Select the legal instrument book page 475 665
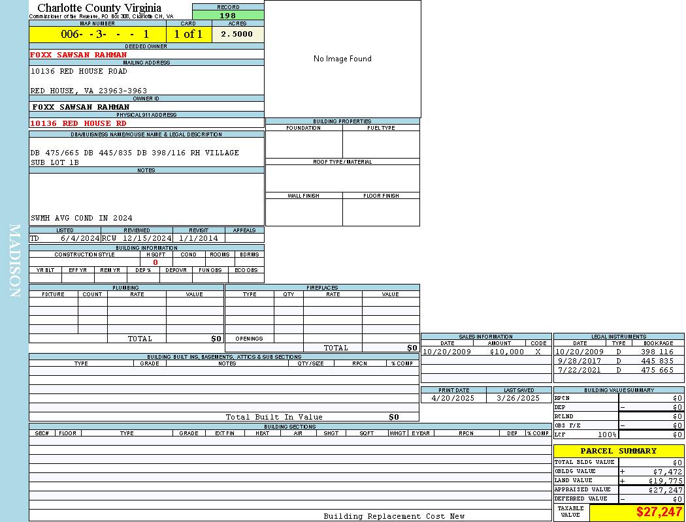 point(657,370)
